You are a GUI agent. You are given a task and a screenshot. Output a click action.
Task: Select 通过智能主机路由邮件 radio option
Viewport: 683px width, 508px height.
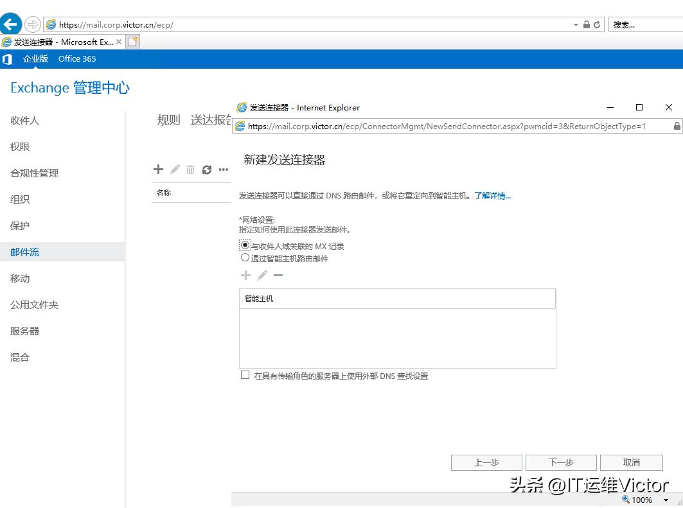245,257
